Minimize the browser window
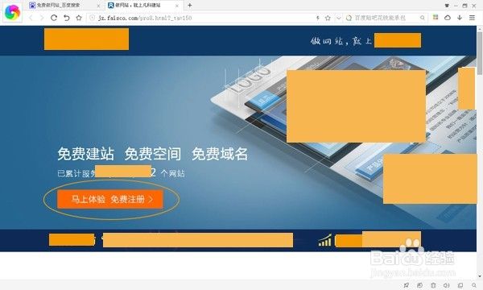Screen dimensions: 483x290 point(456,6)
